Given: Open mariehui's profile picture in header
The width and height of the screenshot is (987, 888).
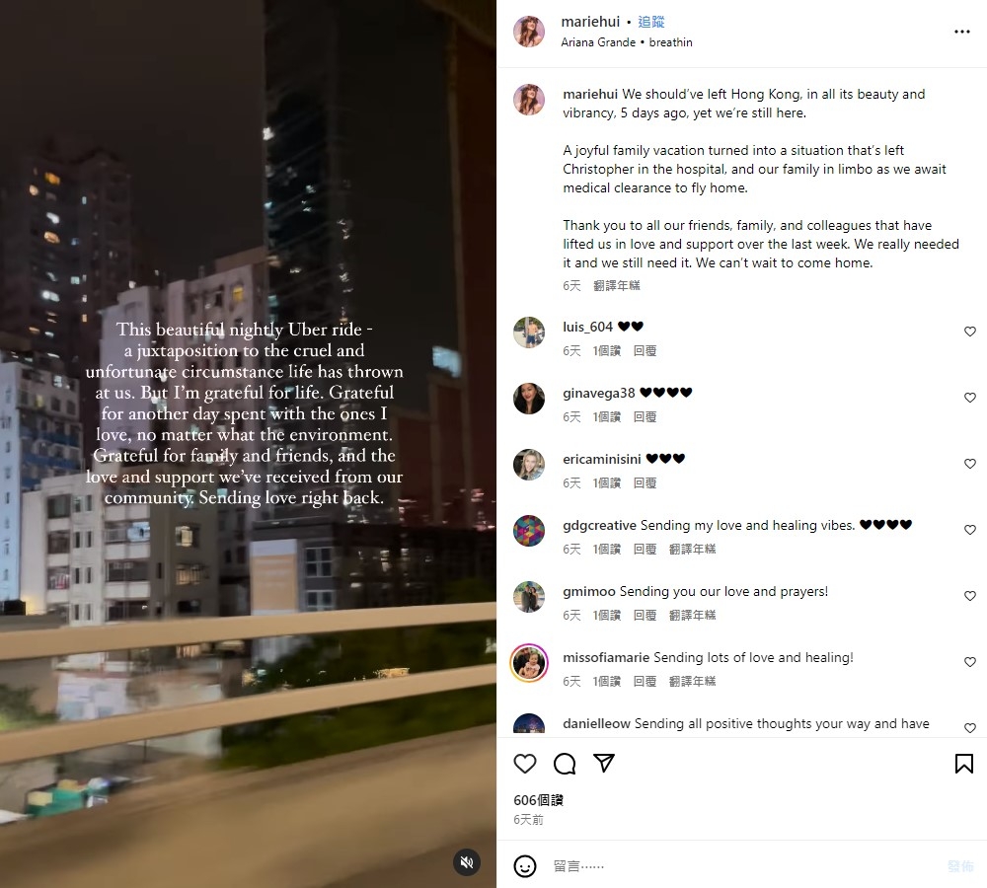Looking at the screenshot, I should [529, 32].
